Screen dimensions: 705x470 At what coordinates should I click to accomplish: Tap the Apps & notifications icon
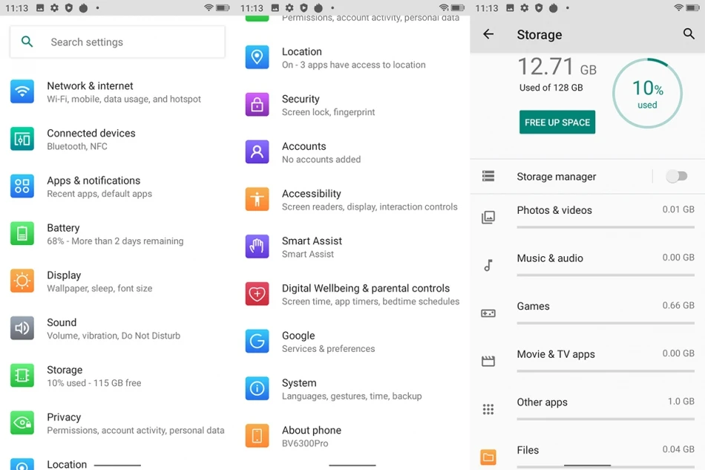22,186
